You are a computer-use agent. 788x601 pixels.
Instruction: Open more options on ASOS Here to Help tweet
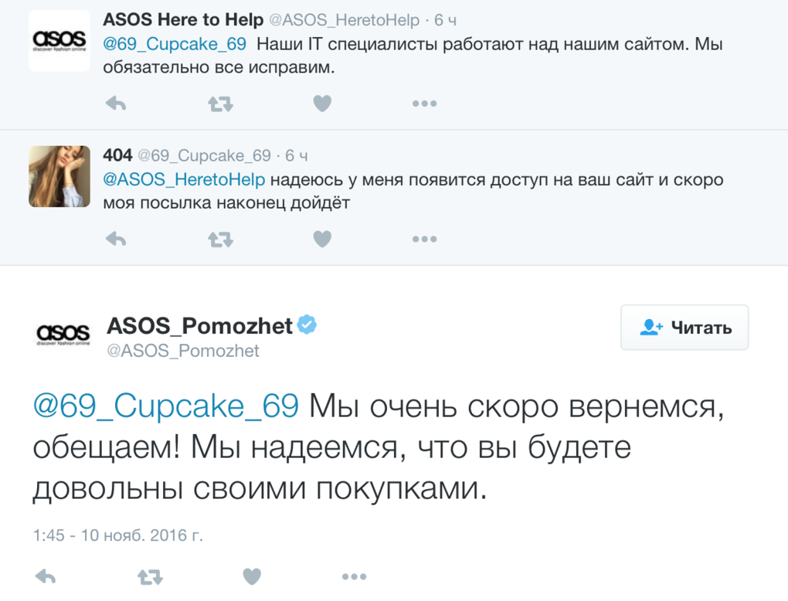[425, 104]
